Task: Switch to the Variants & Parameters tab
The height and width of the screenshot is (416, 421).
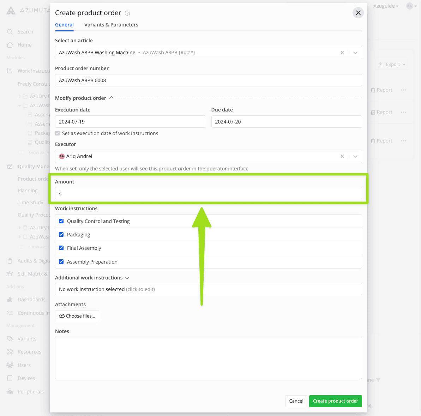Action: click(x=111, y=25)
